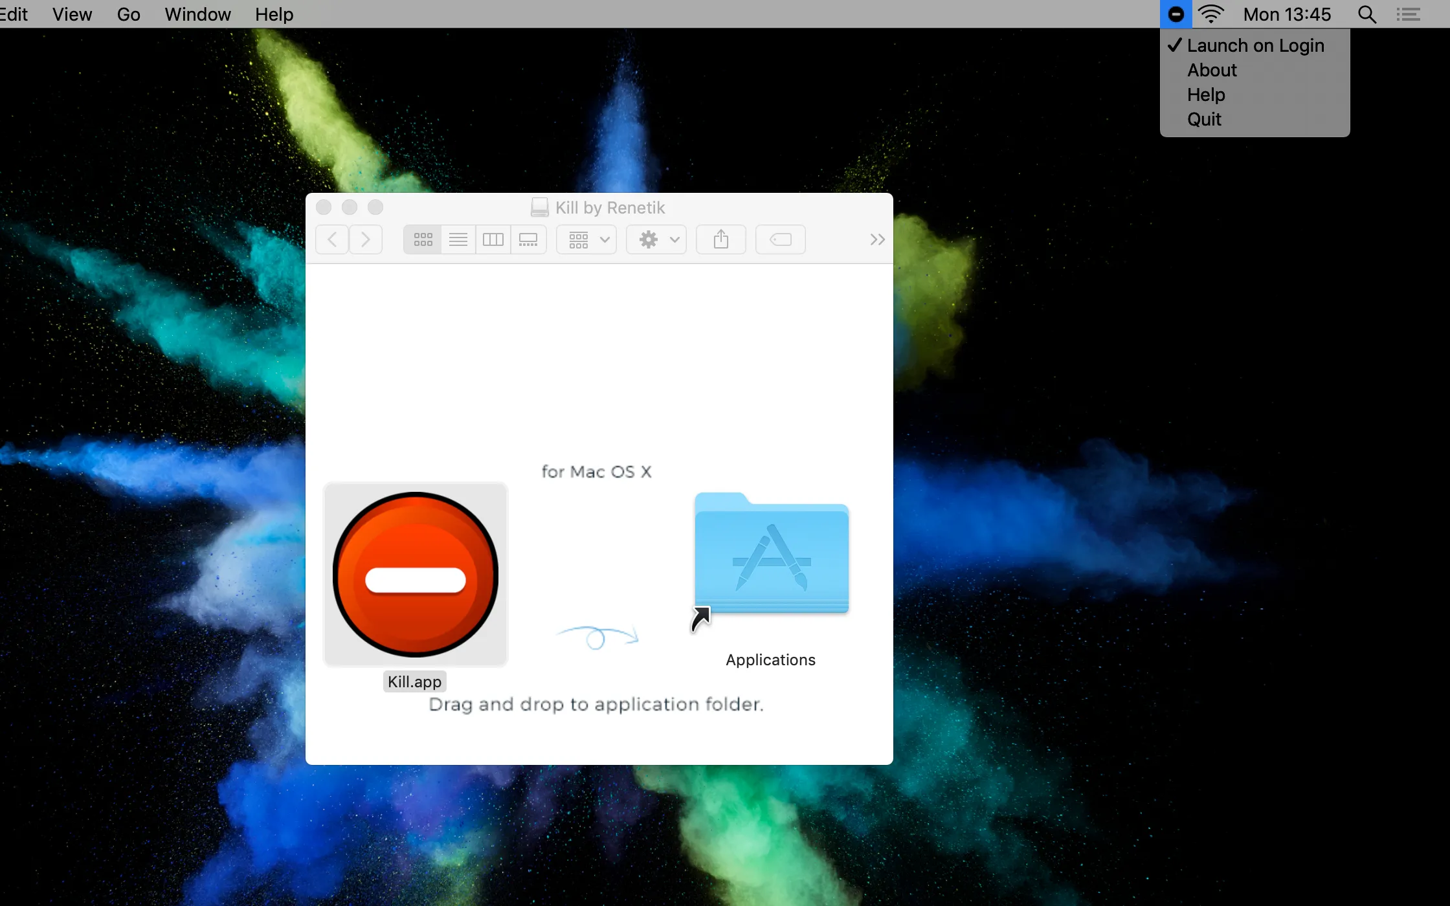Open the Go menu
1450x906 pixels.
point(128,14)
